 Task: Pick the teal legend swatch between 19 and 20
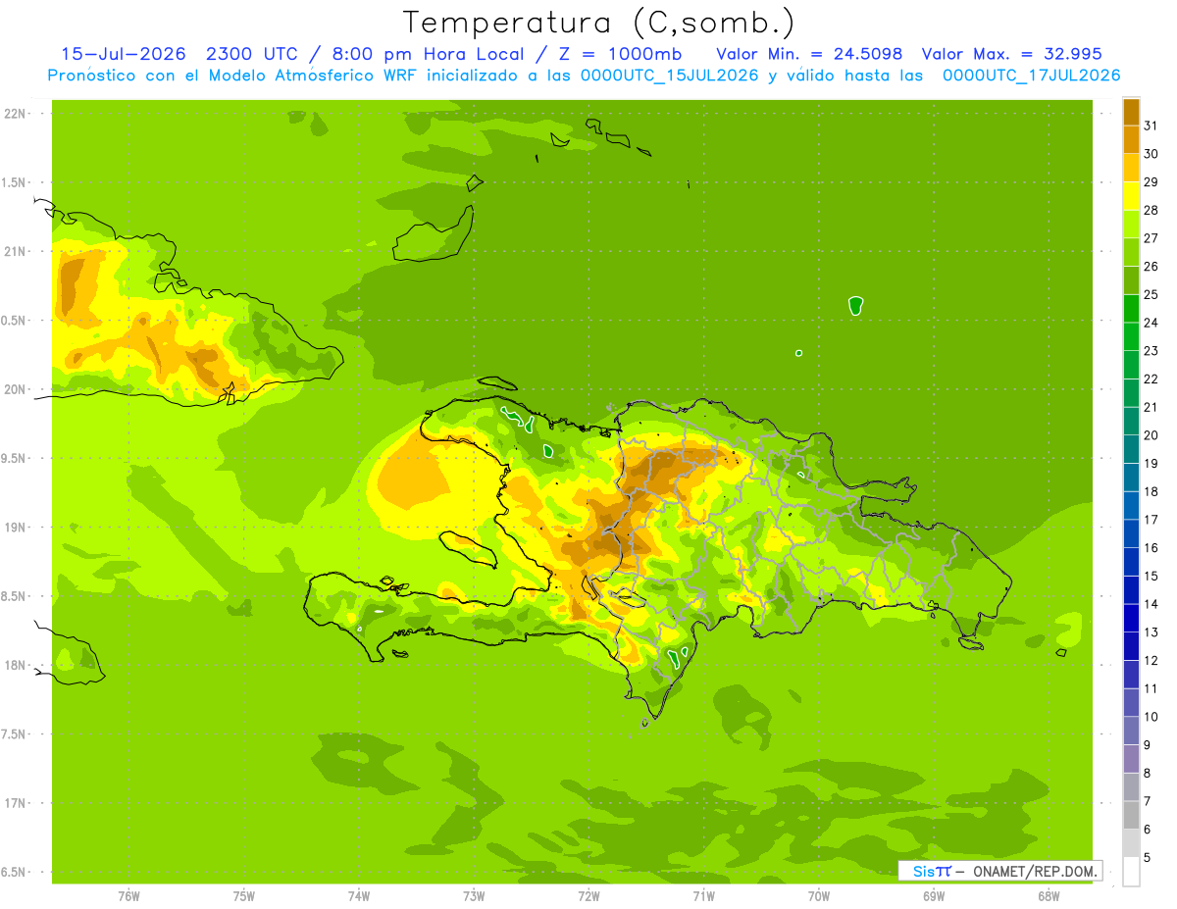(1131, 449)
